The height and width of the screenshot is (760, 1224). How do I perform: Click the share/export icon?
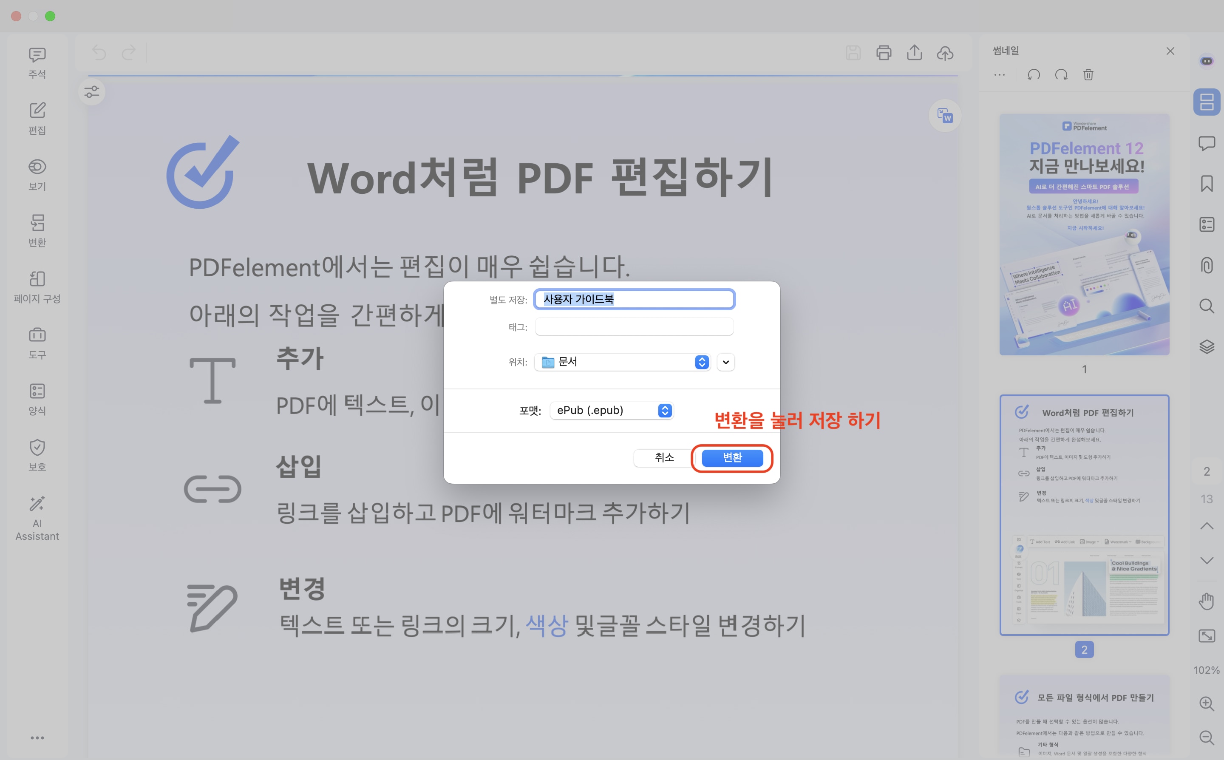click(x=915, y=53)
